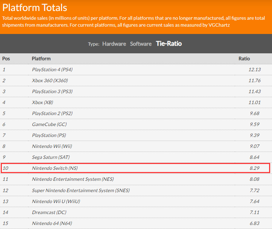The height and width of the screenshot is (229, 272).
Task: Open the Dreamcast (DC) platform link
Action: point(49,212)
